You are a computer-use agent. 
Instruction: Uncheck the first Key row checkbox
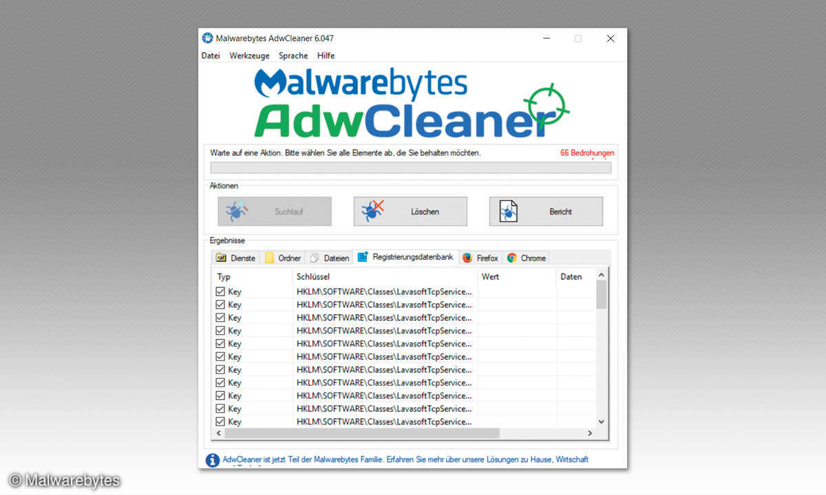point(220,291)
